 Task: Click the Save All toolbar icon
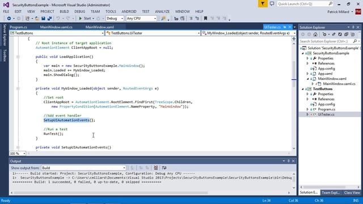click(x=49, y=19)
